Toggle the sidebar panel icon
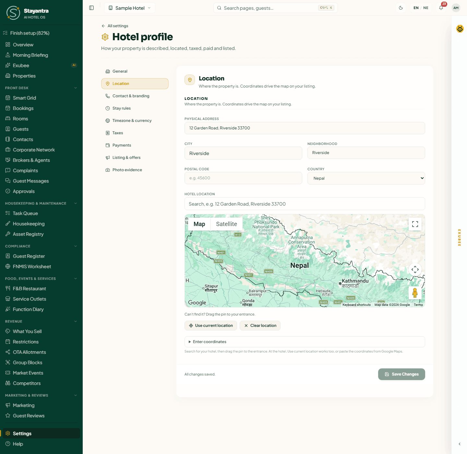Screen dimensions: 467x454 tap(91, 8)
